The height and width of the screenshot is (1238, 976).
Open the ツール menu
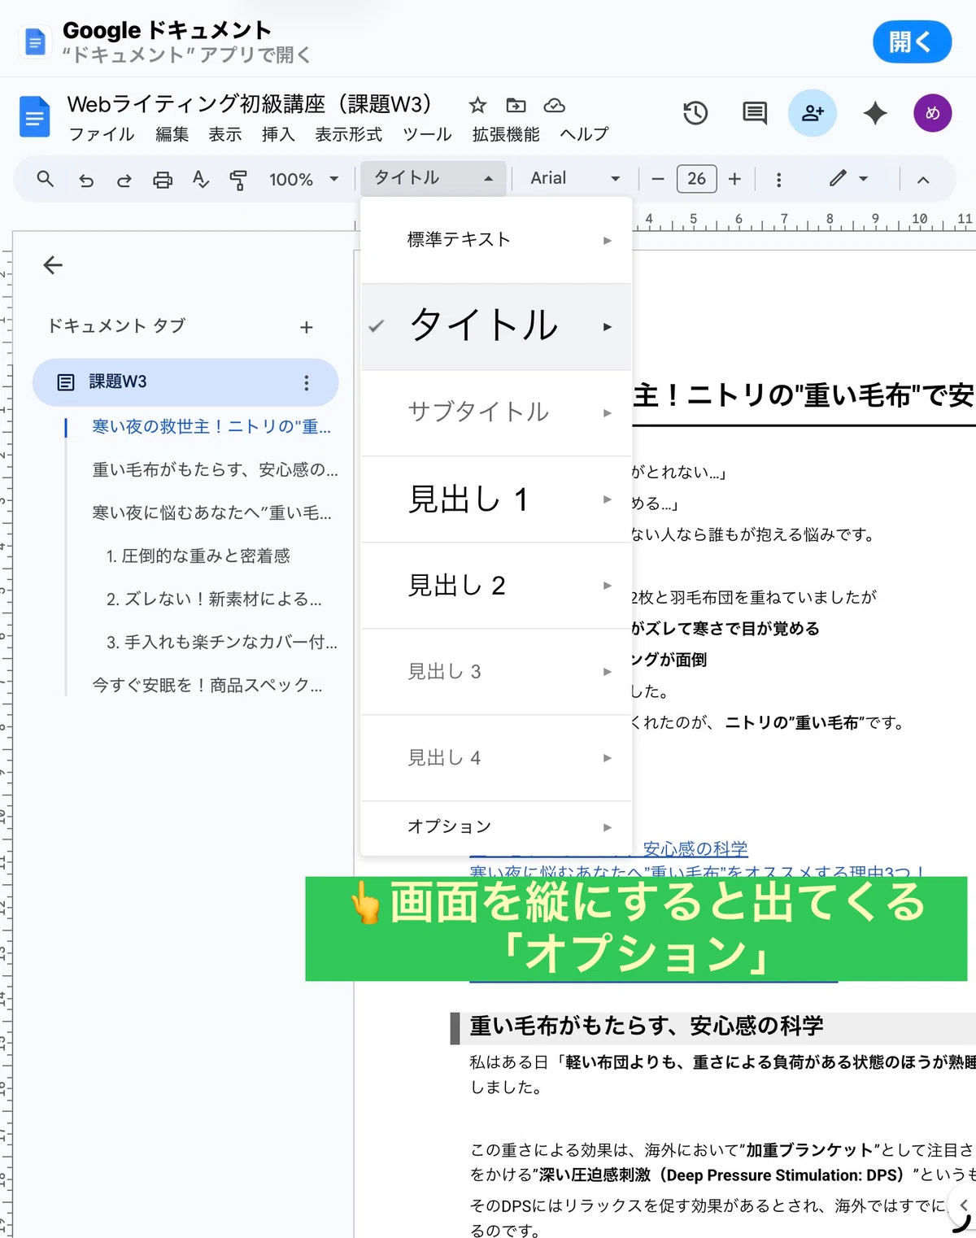tap(427, 134)
